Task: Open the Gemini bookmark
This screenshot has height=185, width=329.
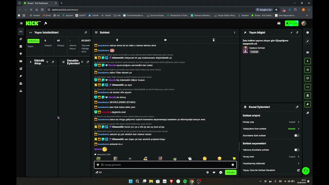Action: pyautogui.click(x=106, y=15)
